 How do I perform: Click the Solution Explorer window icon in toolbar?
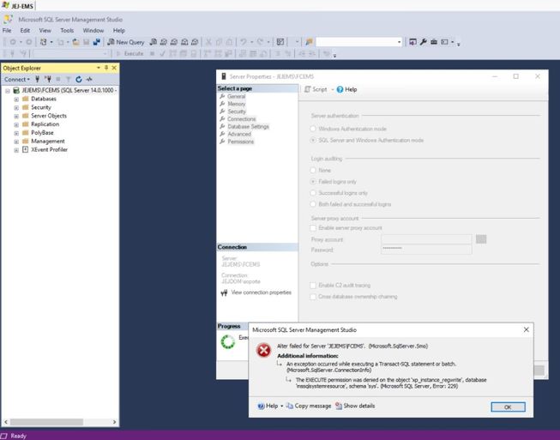pyautogui.click(x=412, y=42)
